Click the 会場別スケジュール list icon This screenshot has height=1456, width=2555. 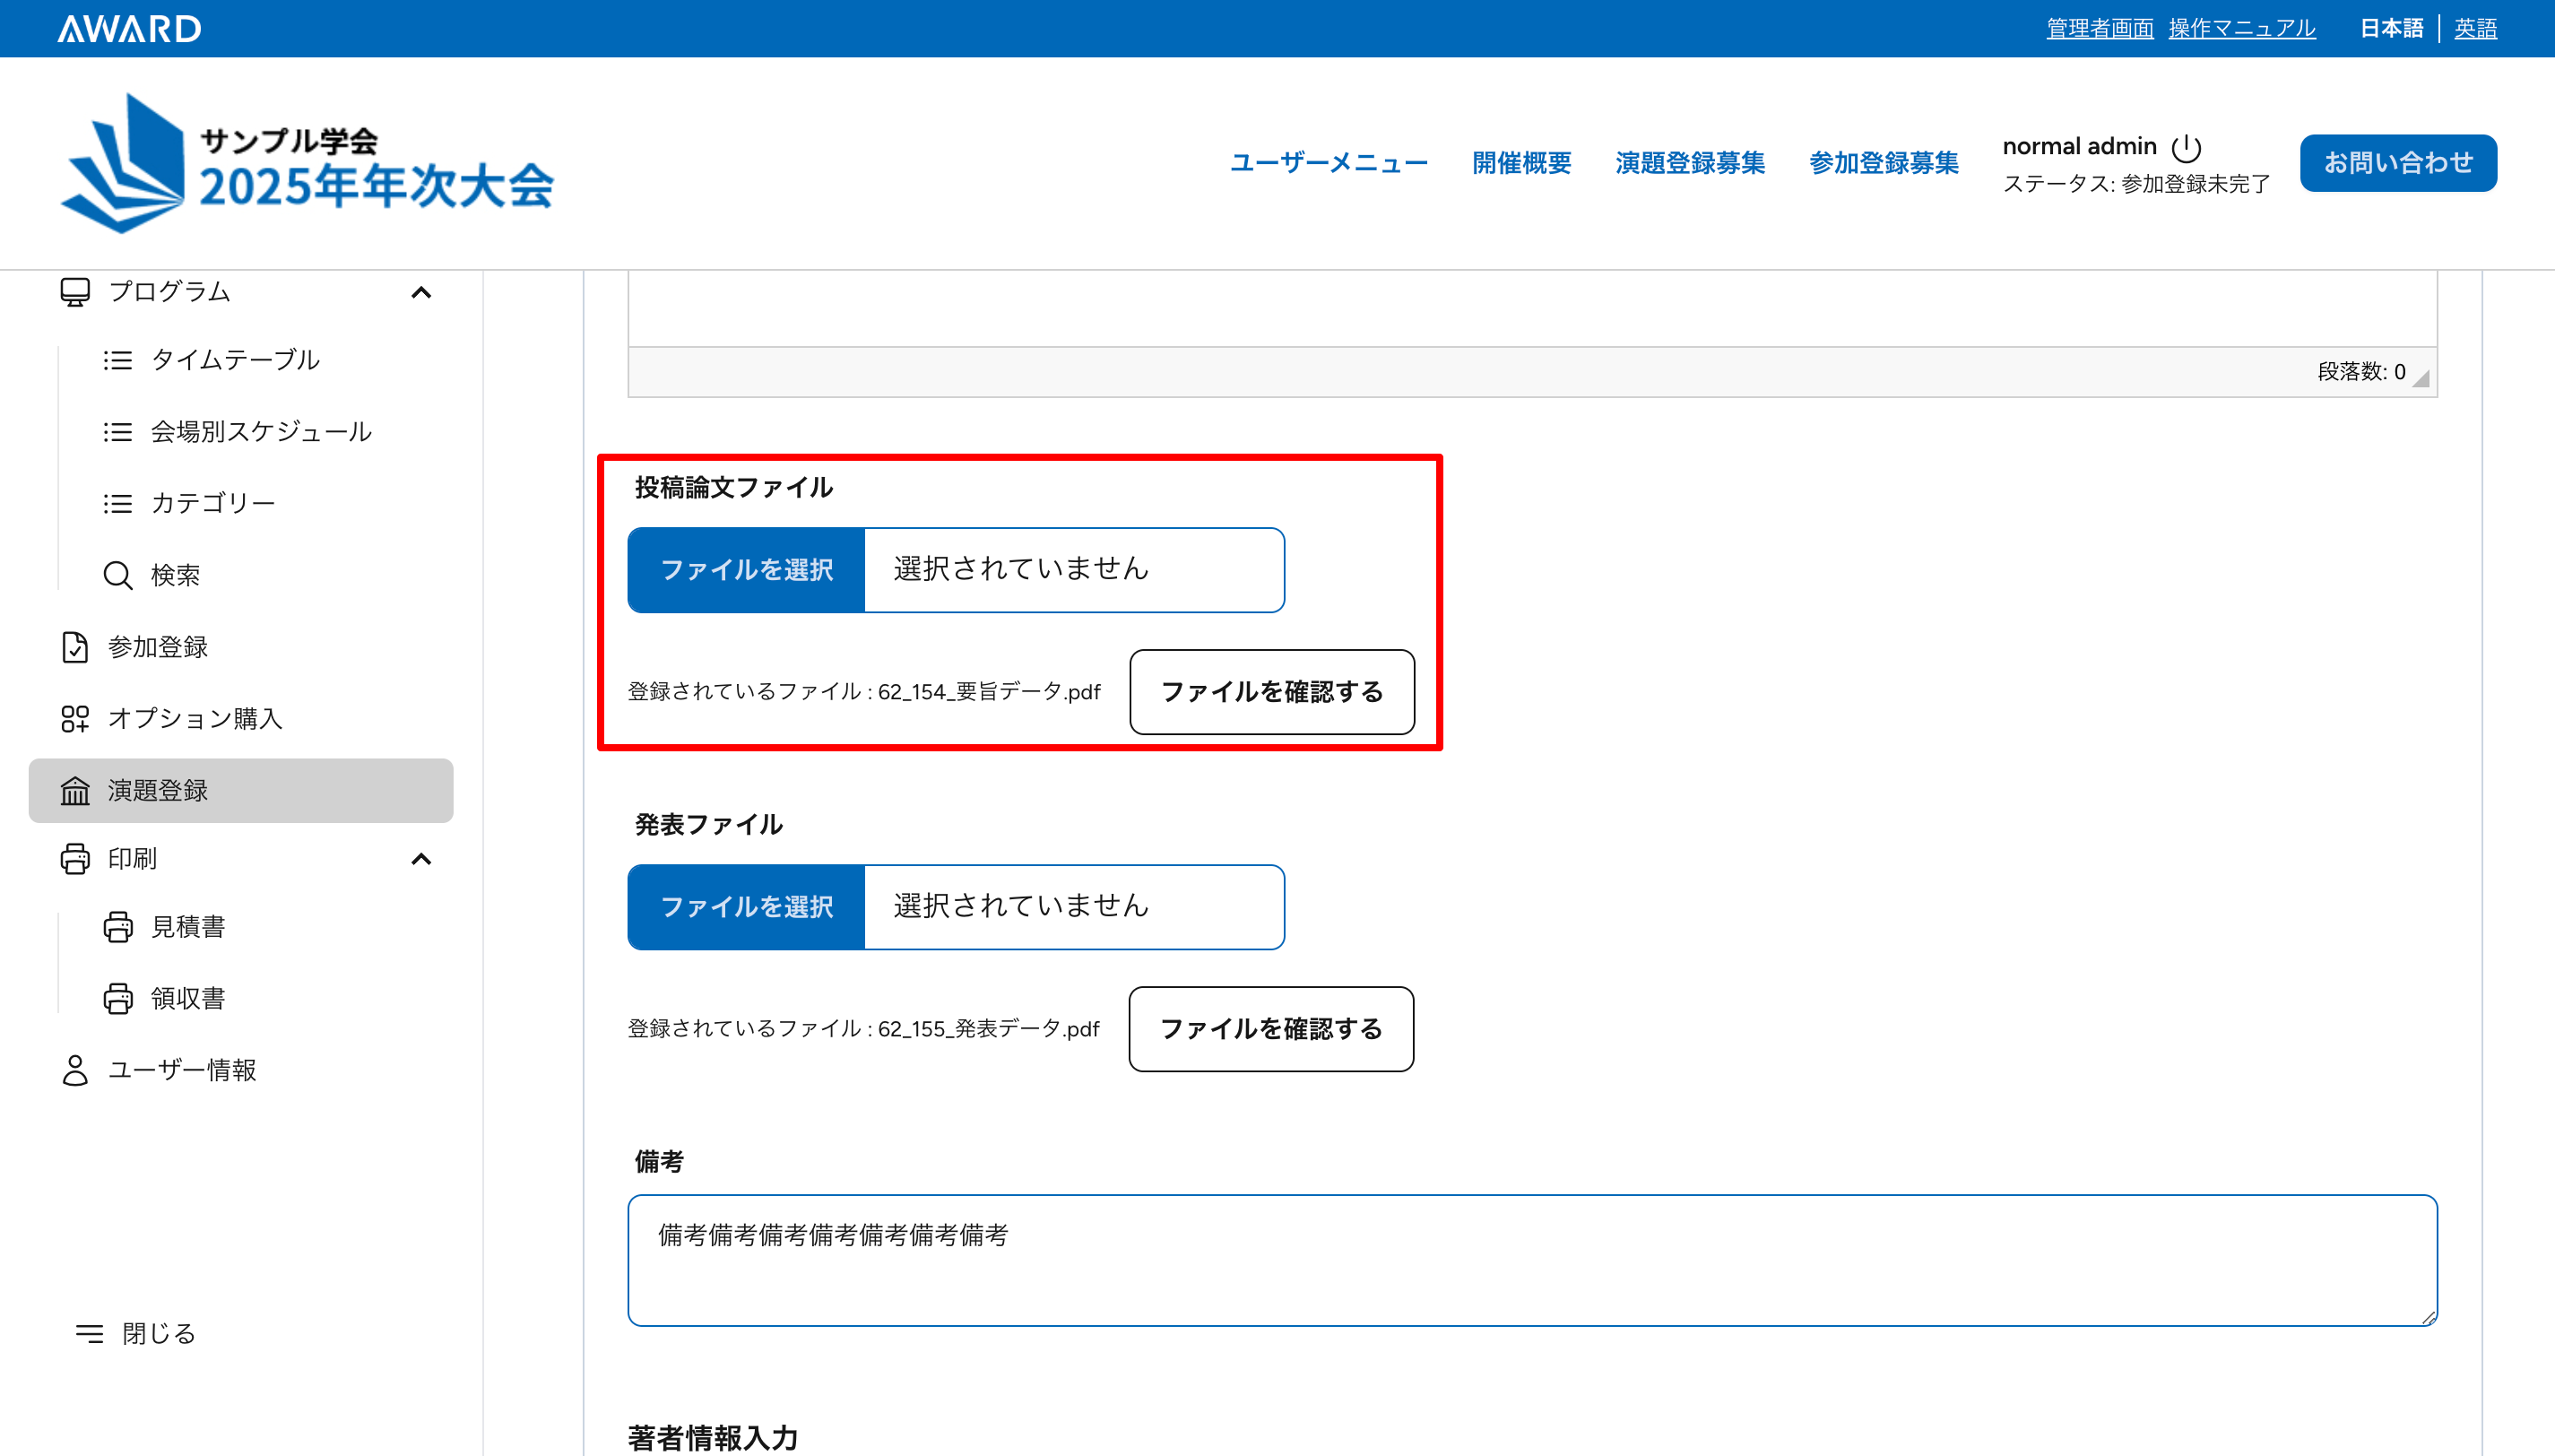118,432
